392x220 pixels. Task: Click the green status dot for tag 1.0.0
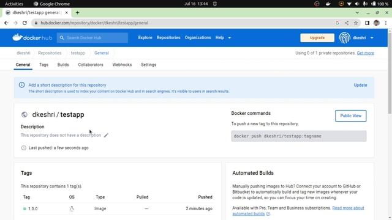point(24,209)
